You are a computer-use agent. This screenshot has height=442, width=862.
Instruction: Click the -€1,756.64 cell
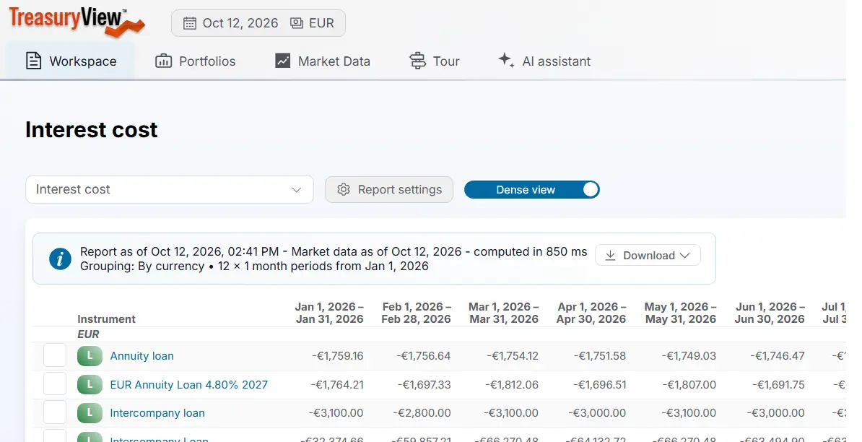pos(423,356)
